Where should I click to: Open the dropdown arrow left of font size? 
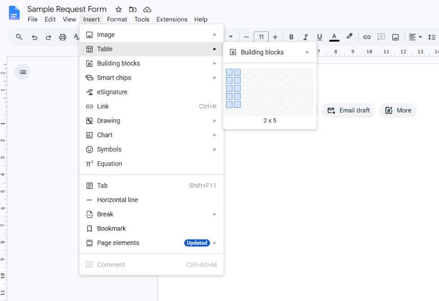click(x=231, y=37)
